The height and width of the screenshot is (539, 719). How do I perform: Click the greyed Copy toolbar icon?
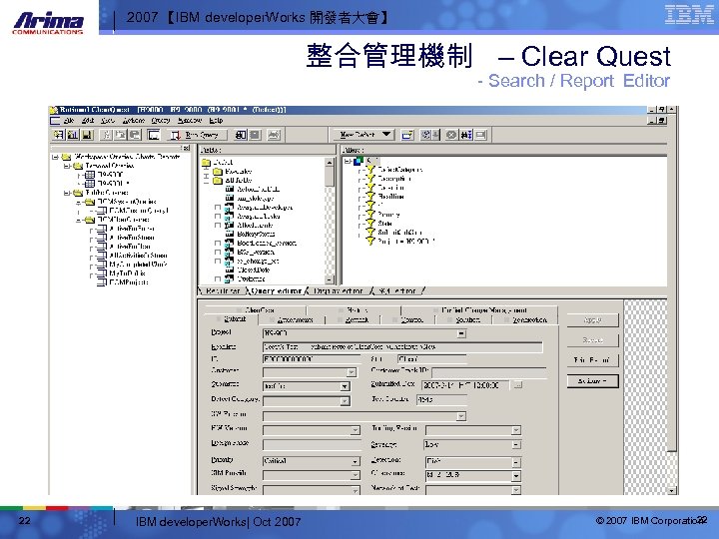point(121,135)
